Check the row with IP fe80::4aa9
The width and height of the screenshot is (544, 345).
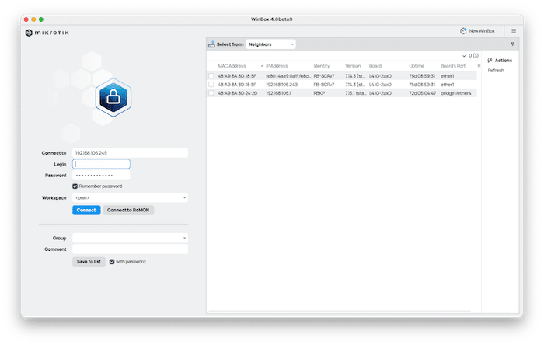click(x=211, y=75)
